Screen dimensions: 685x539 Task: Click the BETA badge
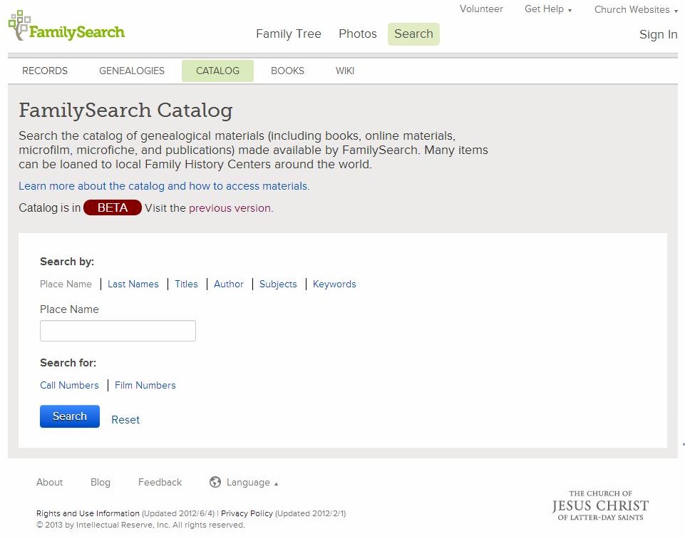112,207
